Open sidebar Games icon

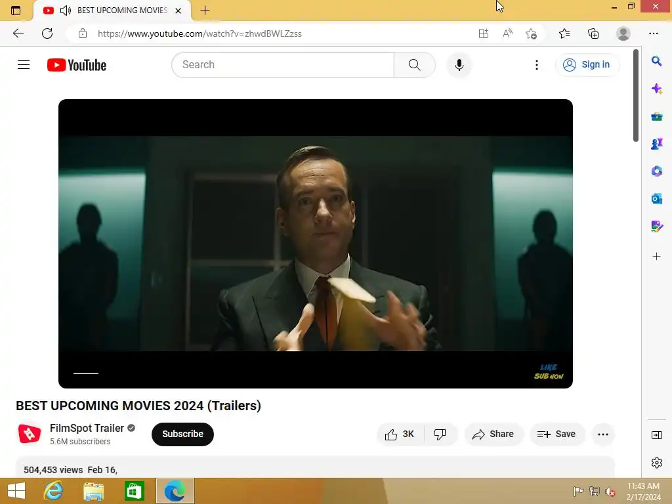[656, 144]
